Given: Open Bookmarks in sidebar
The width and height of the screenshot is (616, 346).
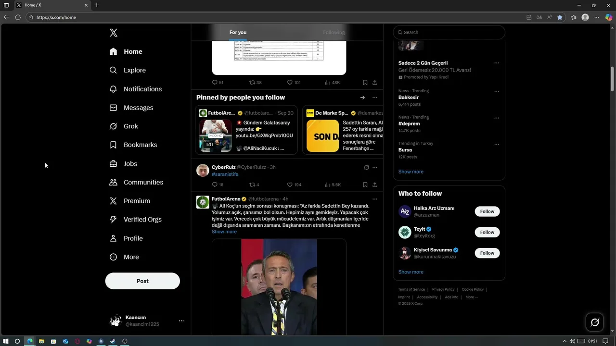Looking at the screenshot, I should (x=133, y=145).
